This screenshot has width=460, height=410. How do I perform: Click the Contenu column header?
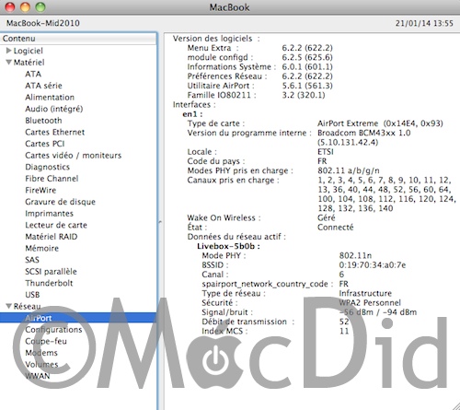point(78,39)
